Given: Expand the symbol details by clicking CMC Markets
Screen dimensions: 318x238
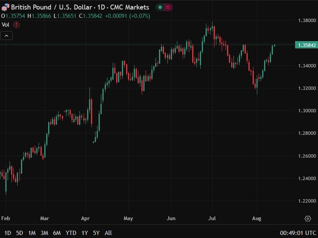Looking at the screenshot, I should (x=130, y=7).
